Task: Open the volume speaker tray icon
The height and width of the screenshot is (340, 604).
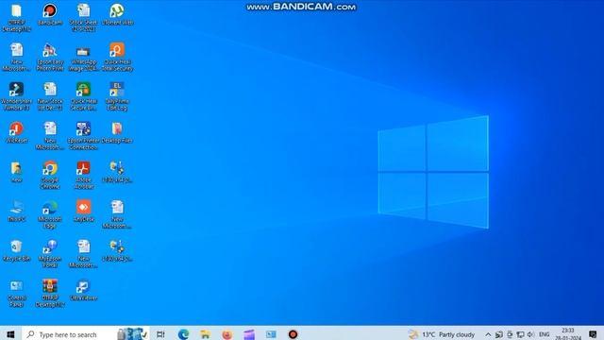Action: 530,334
